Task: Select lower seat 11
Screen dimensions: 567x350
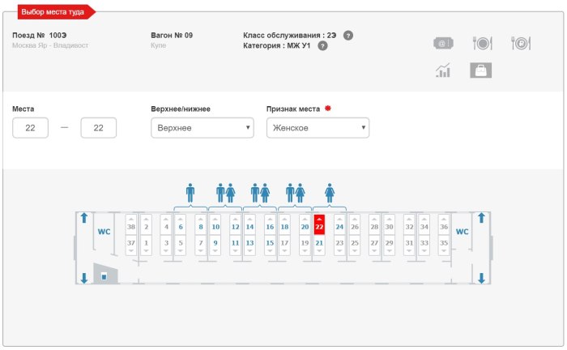Action: tap(236, 245)
